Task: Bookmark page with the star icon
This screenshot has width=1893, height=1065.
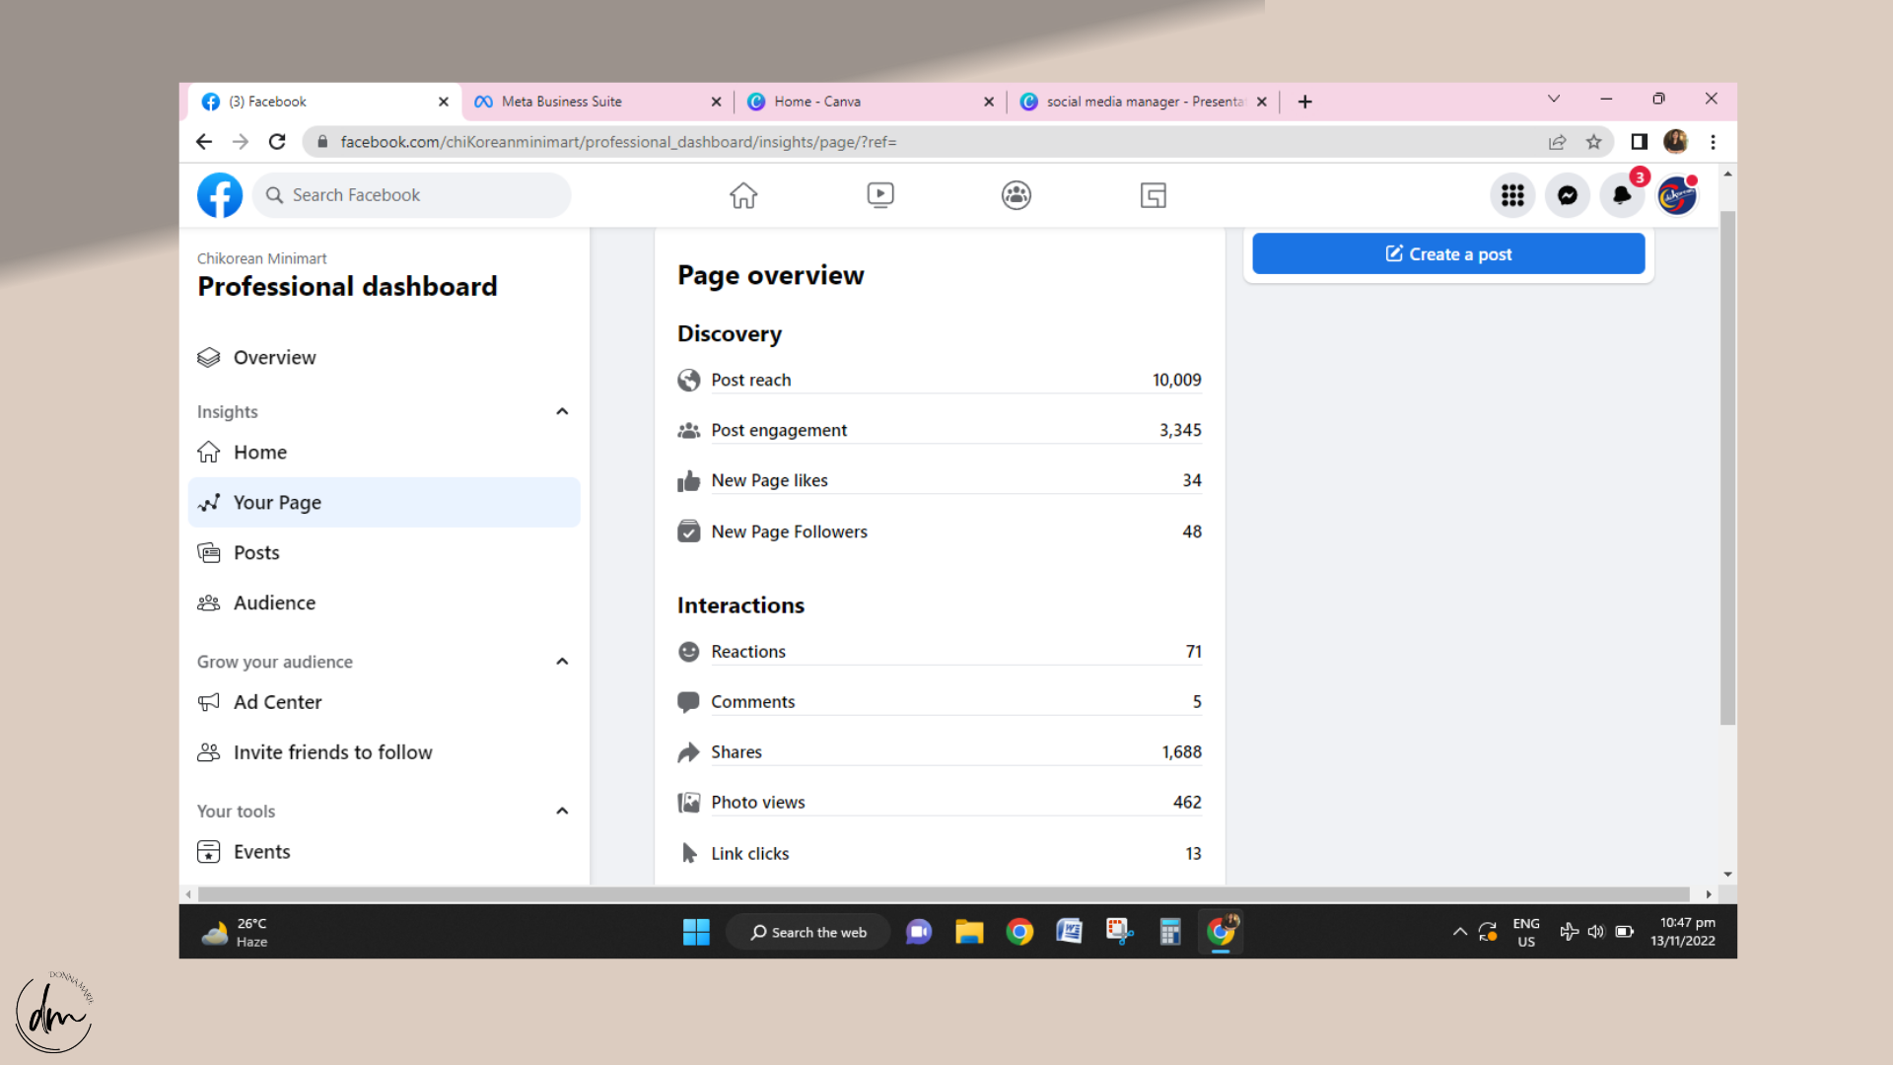Action: click(1593, 142)
